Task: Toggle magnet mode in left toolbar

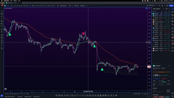Action: tap(2, 35)
